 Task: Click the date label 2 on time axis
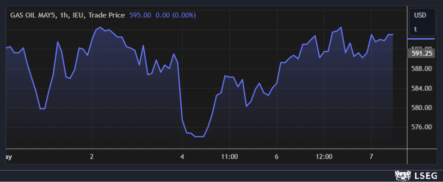(92, 157)
